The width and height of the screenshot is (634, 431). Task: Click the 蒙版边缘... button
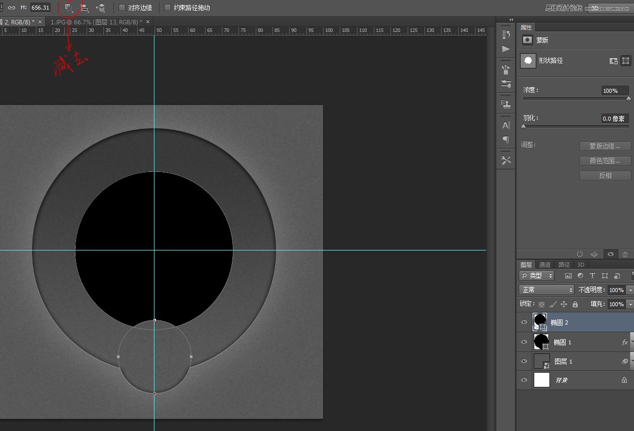pyautogui.click(x=605, y=147)
